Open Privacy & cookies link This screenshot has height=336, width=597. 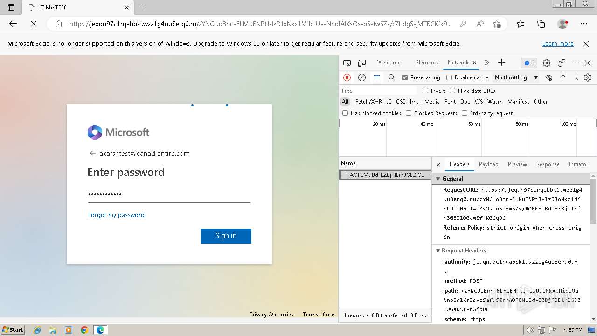tap(271, 315)
